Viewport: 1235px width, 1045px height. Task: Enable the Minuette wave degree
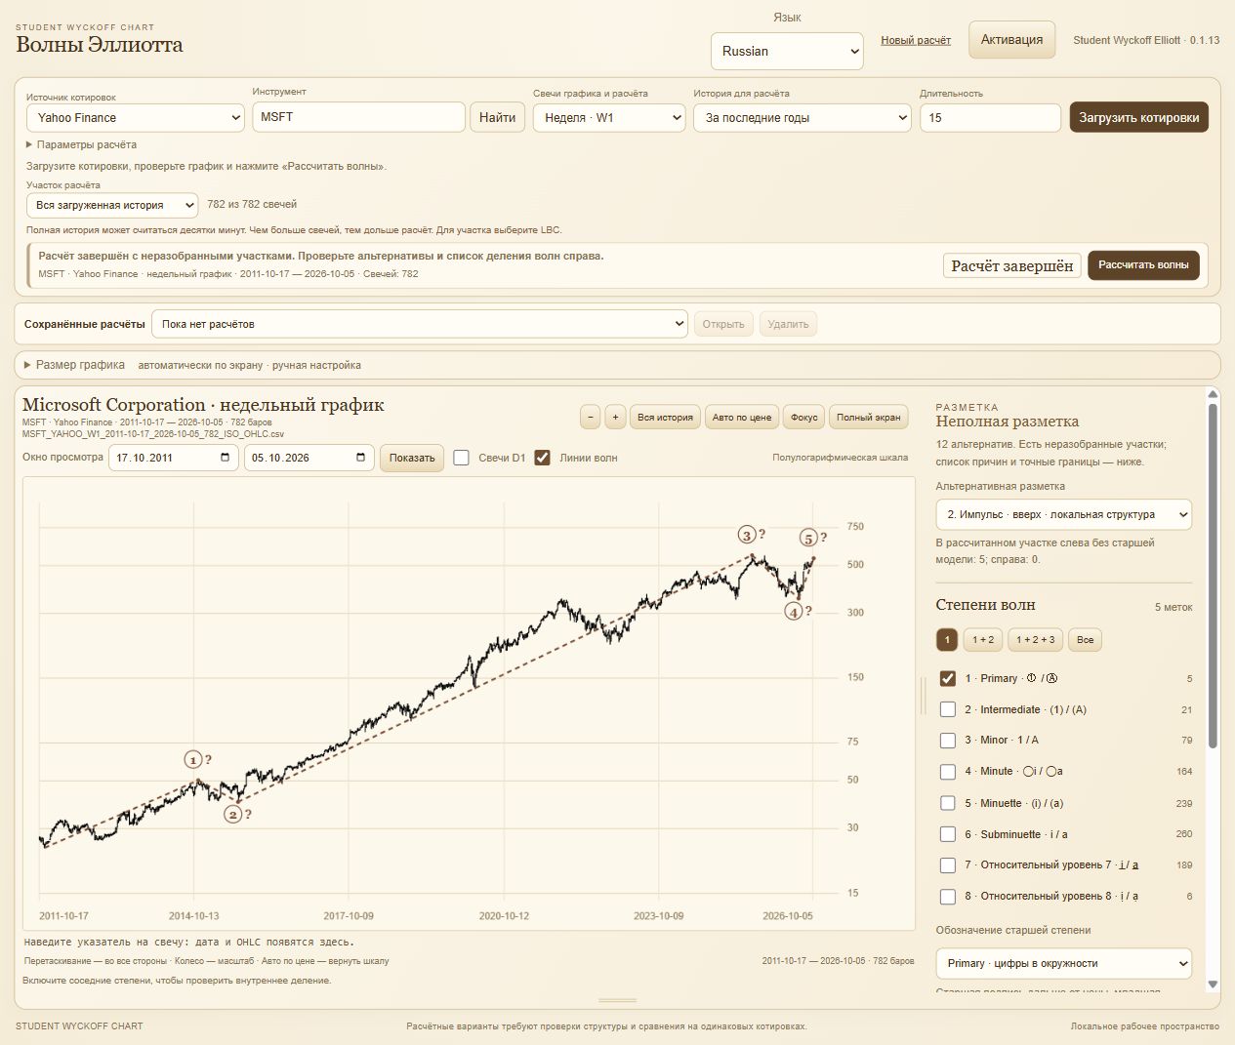click(x=947, y=803)
